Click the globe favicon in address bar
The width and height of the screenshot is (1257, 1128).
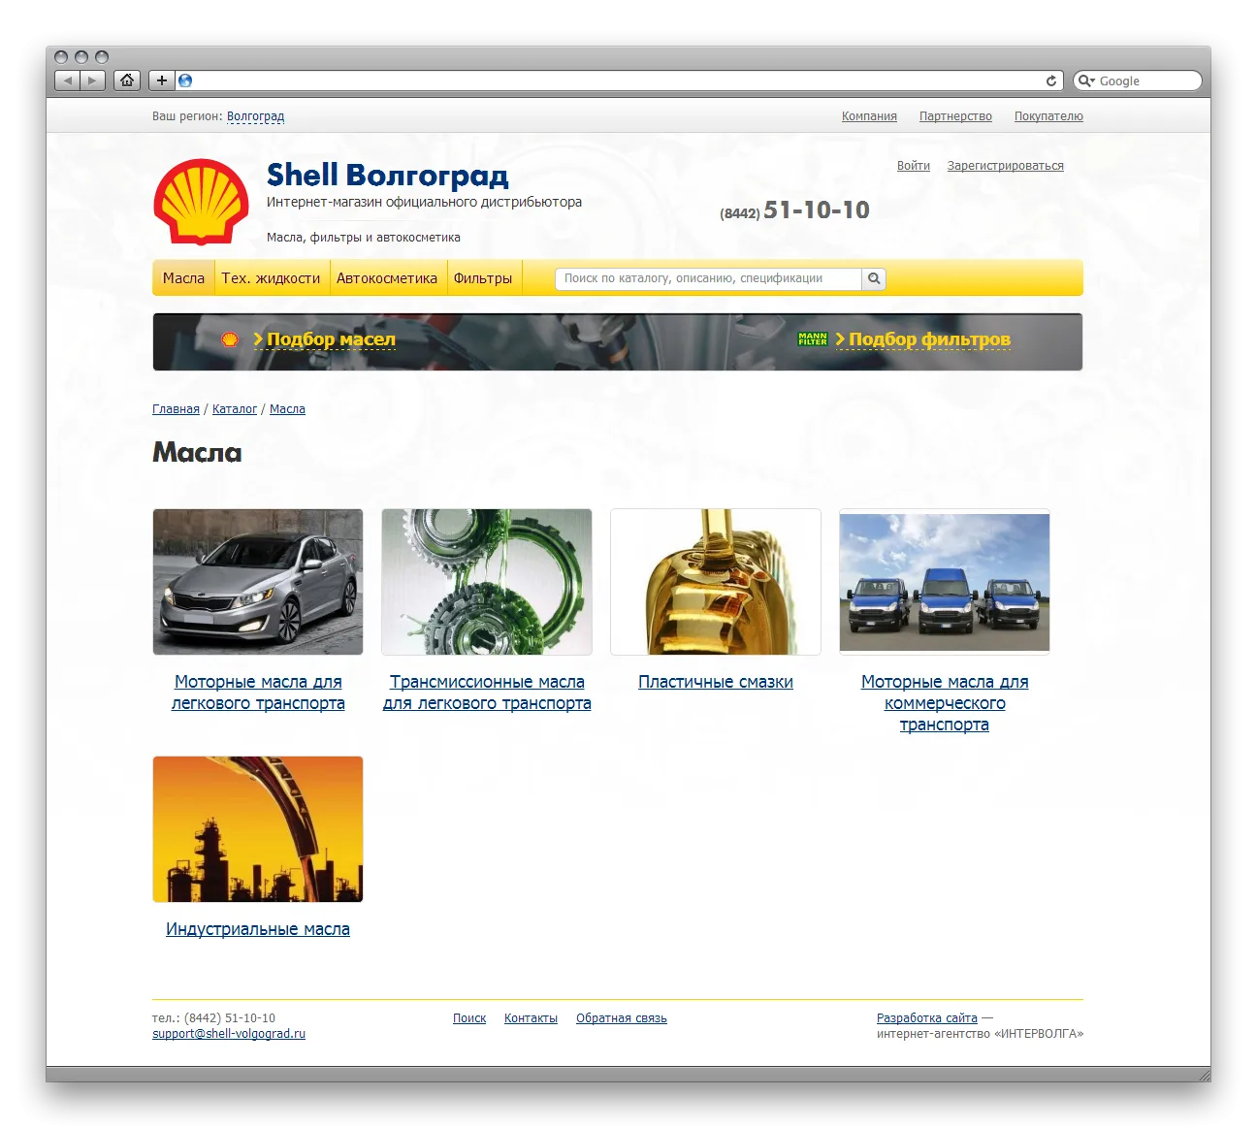[185, 81]
